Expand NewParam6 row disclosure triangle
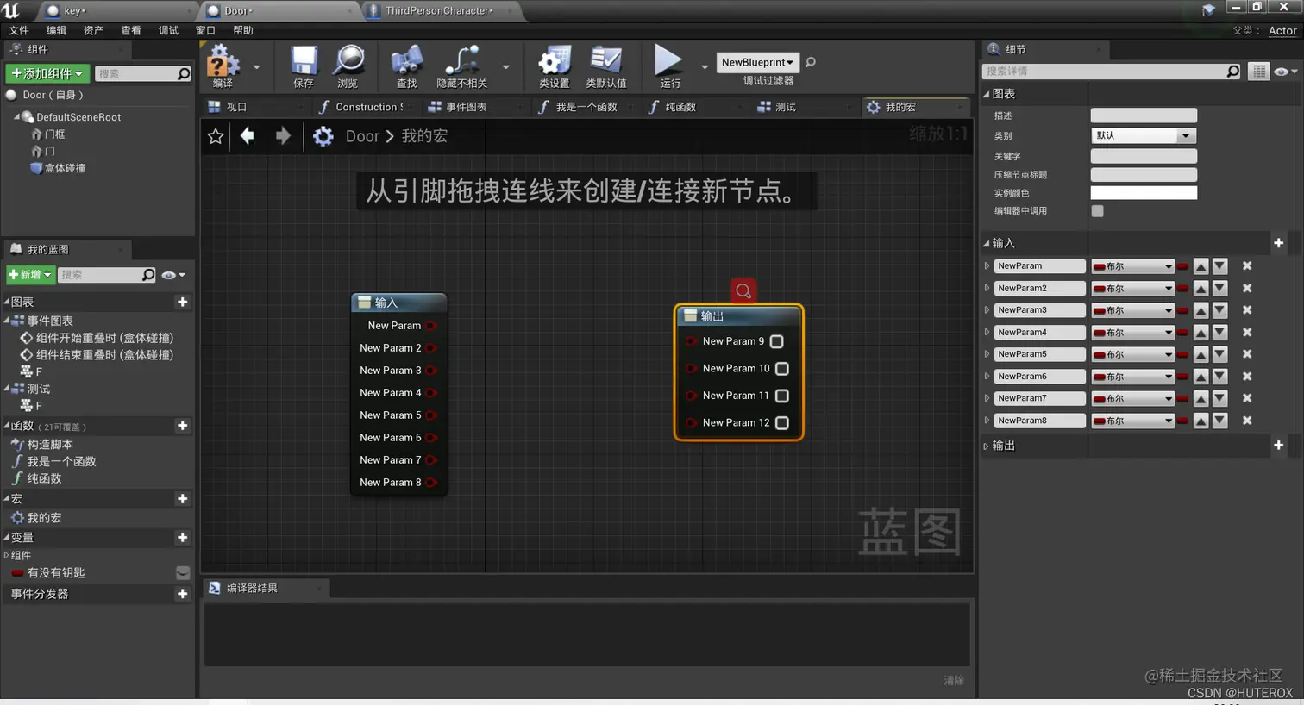This screenshot has width=1304, height=705. [987, 377]
